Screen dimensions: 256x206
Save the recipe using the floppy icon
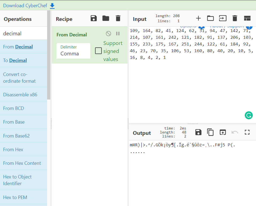94,18
